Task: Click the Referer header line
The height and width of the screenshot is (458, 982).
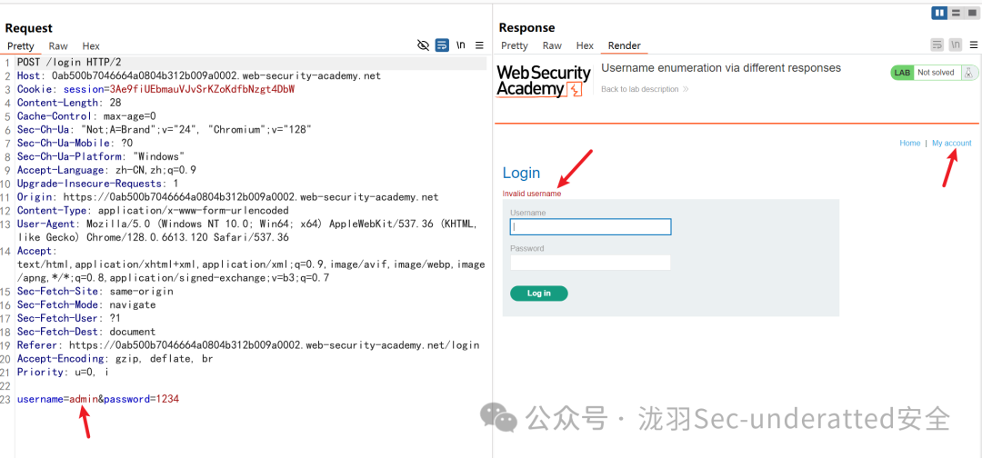Action: tap(248, 345)
